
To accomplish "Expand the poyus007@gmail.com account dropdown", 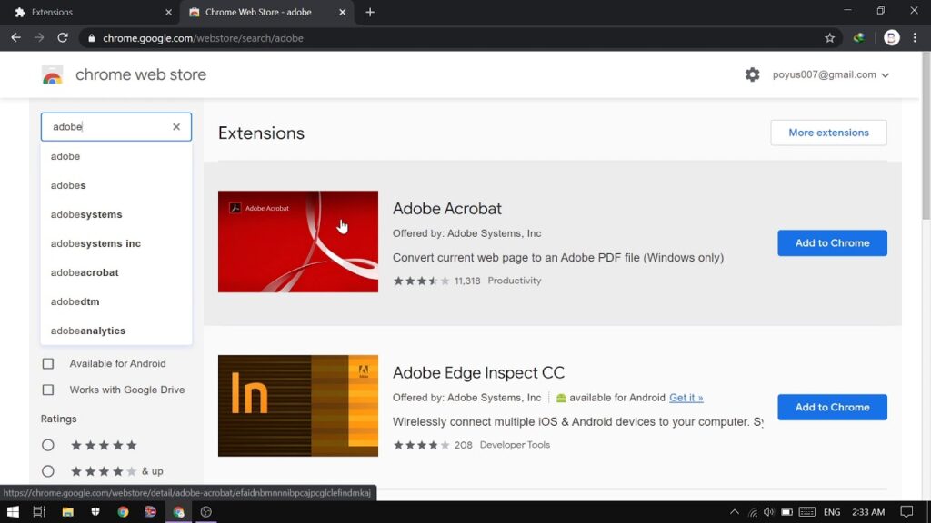I will click(x=831, y=74).
